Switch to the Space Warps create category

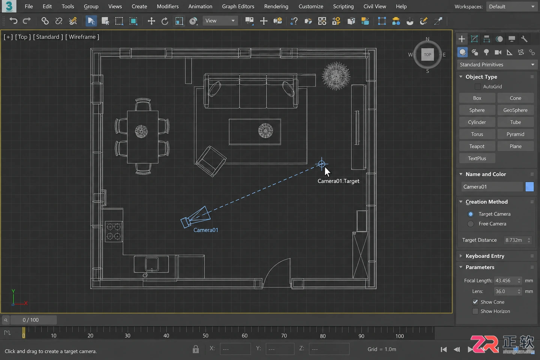[521, 52]
